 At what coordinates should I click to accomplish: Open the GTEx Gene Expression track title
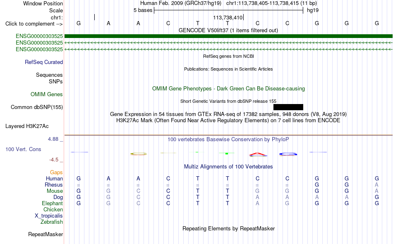click(228, 114)
